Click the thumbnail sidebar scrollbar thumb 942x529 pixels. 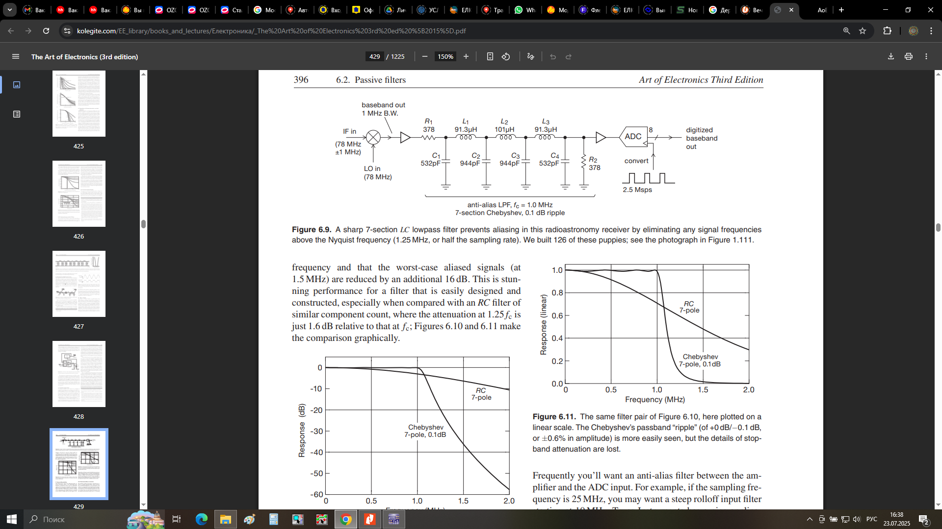pos(143,224)
